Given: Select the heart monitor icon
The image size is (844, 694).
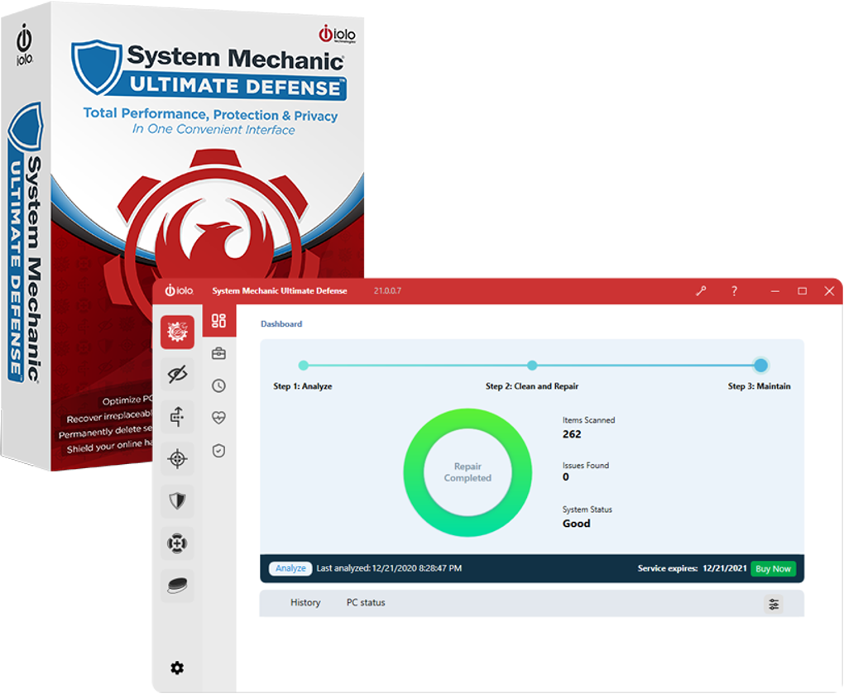Looking at the screenshot, I should click(x=218, y=418).
